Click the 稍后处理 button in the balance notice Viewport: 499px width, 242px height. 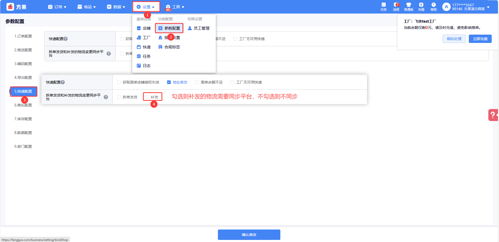click(454, 39)
